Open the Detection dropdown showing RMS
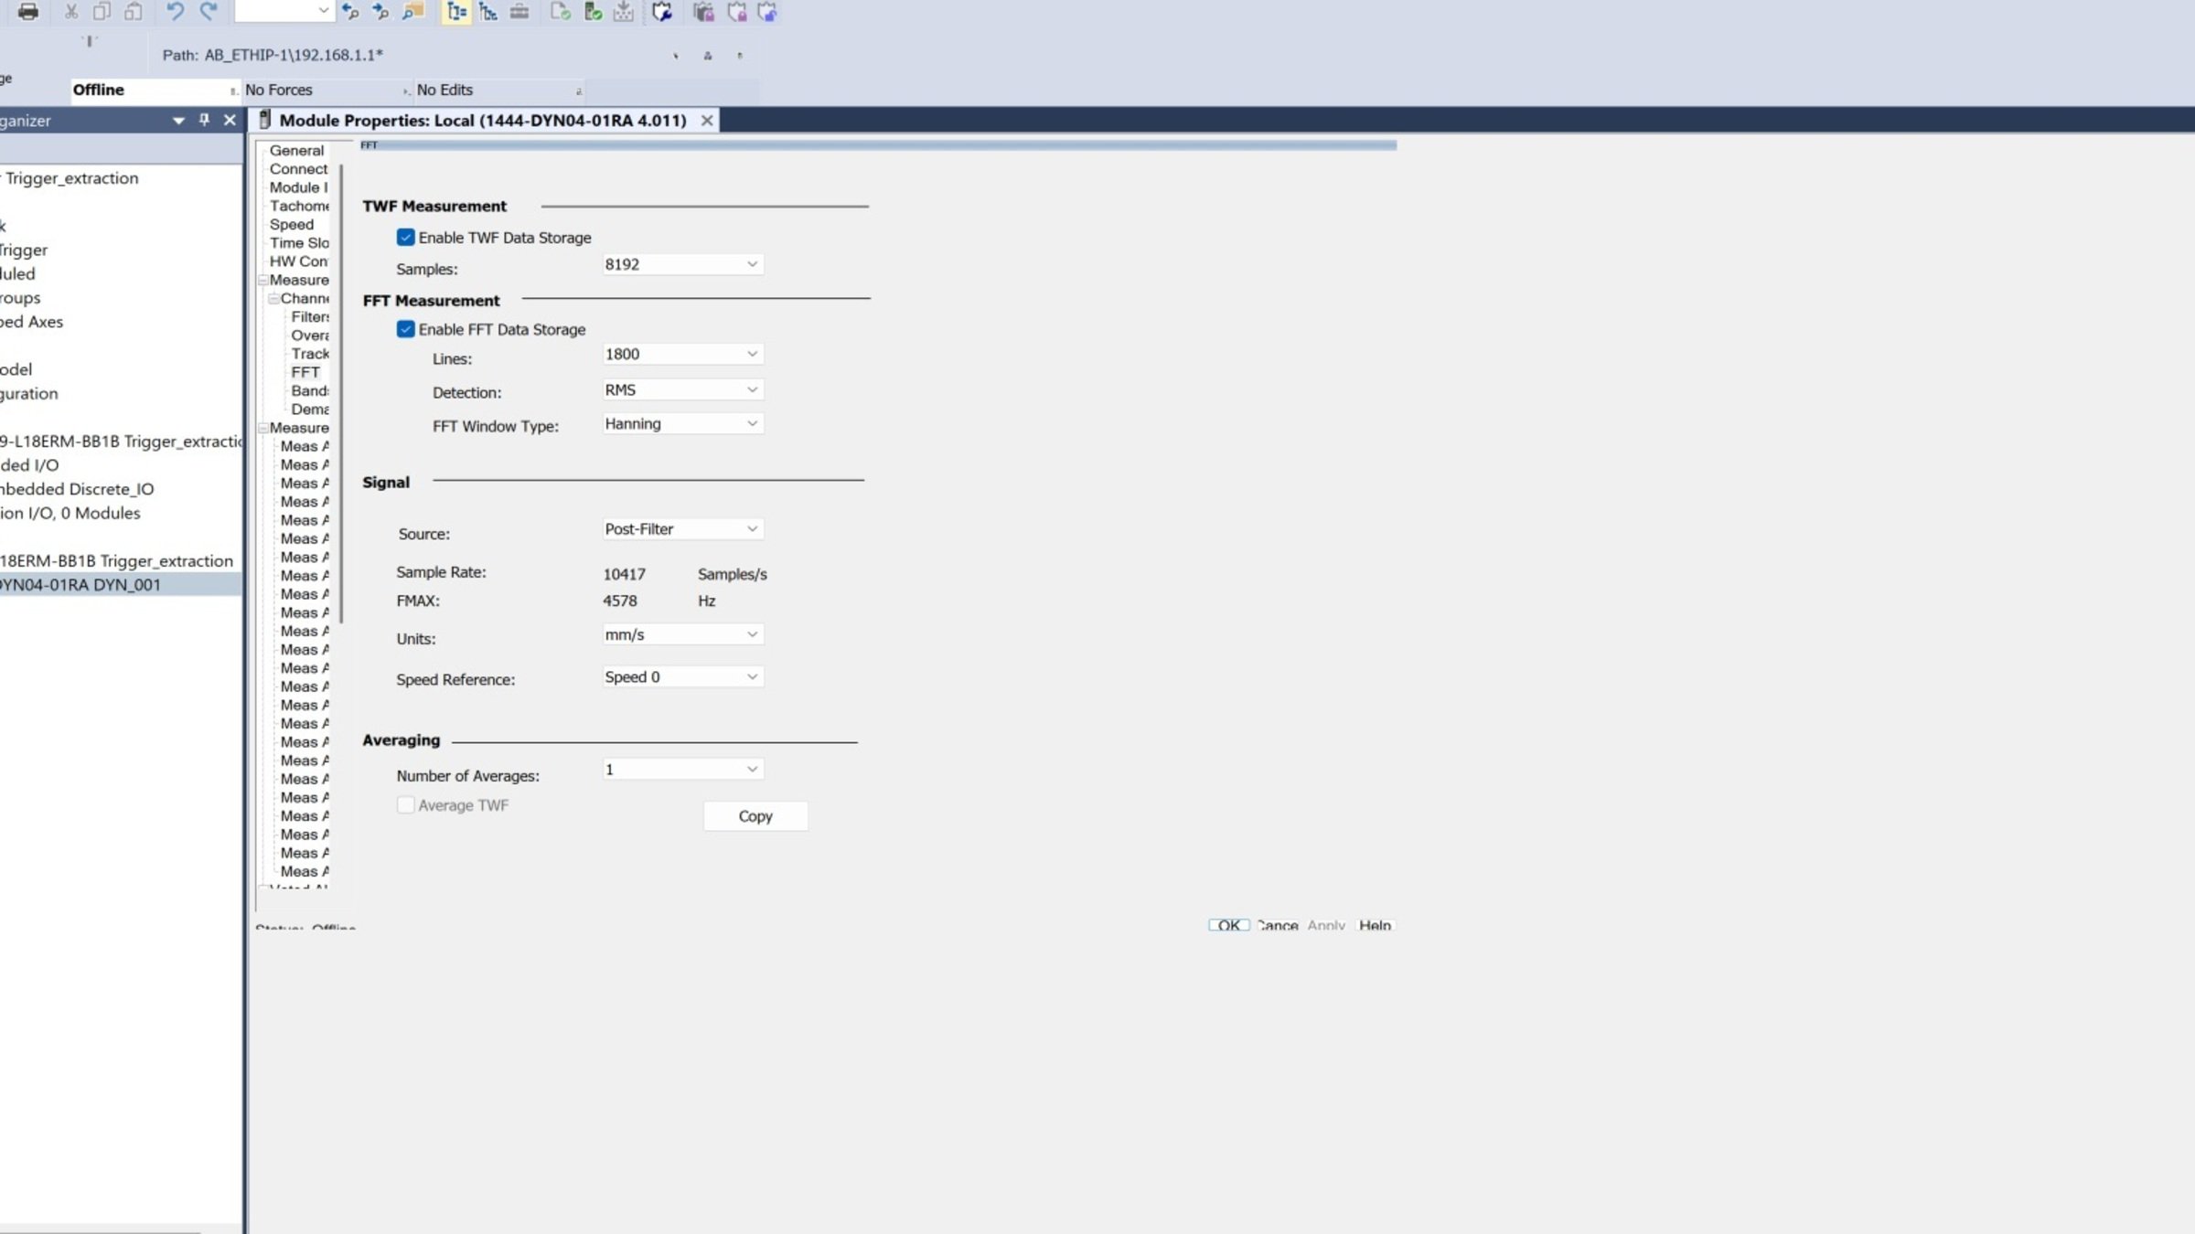Viewport: 2195px width, 1234px height. (x=682, y=389)
